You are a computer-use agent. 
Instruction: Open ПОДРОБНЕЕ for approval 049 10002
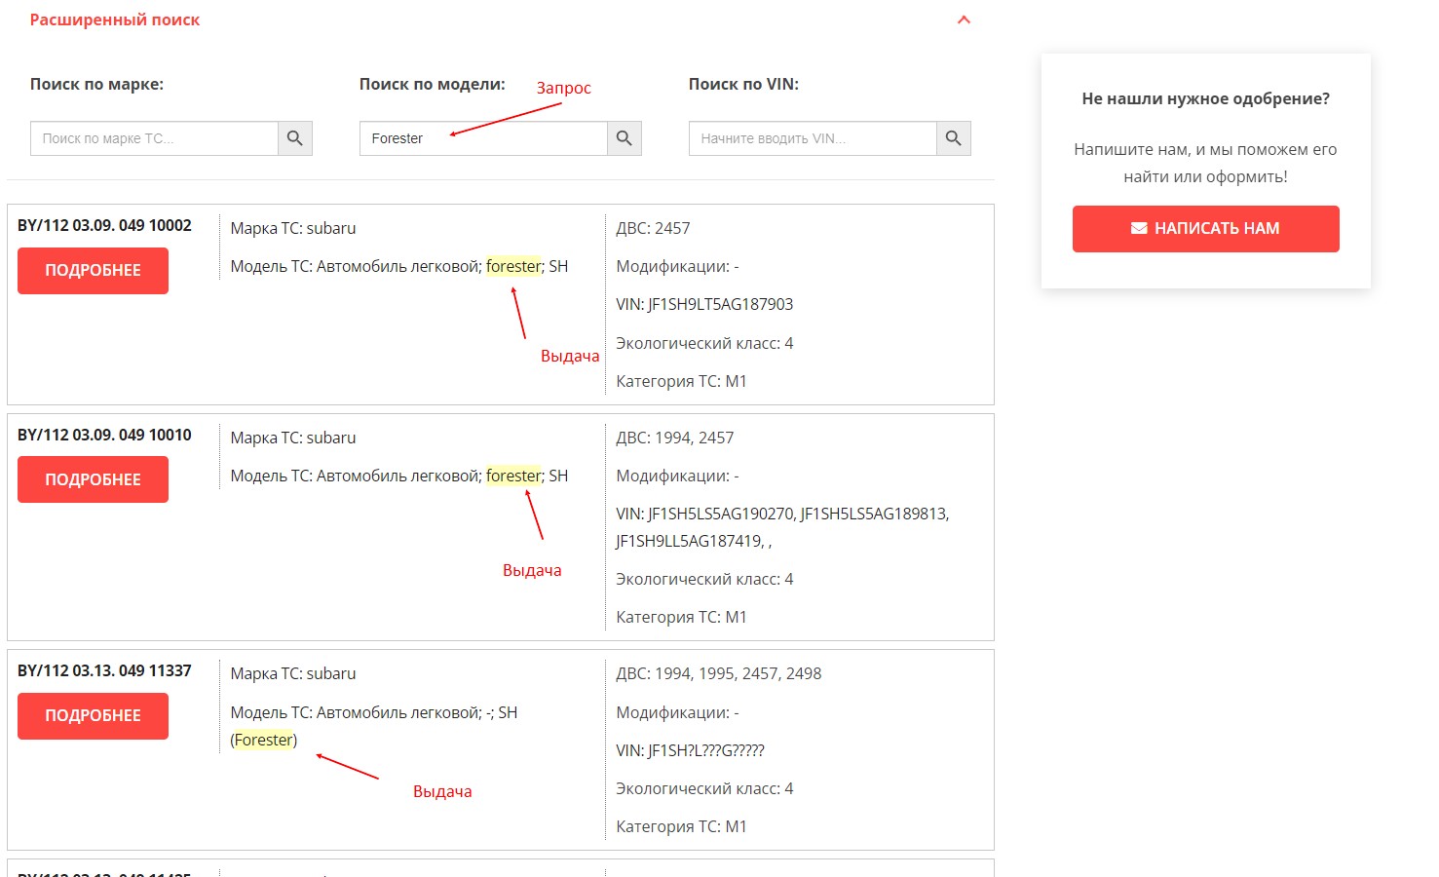[x=93, y=271]
